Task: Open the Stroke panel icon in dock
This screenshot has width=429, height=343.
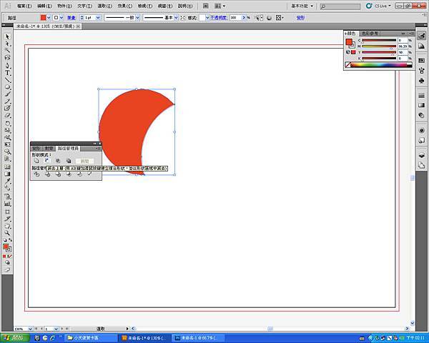Action: pos(421,96)
